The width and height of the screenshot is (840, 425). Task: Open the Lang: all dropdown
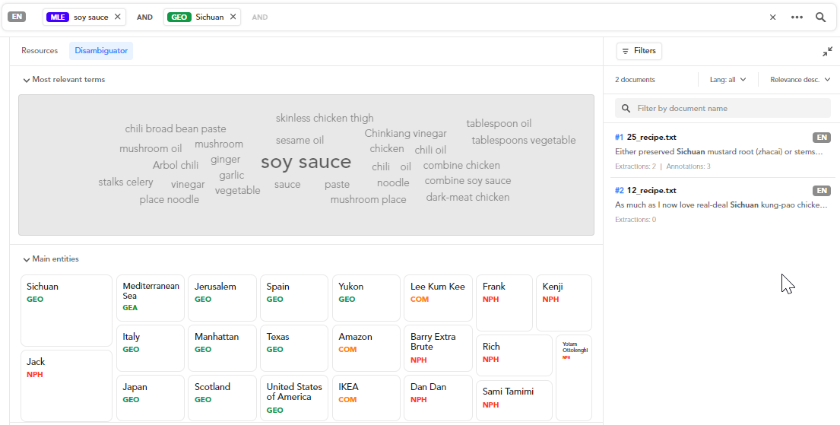727,80
